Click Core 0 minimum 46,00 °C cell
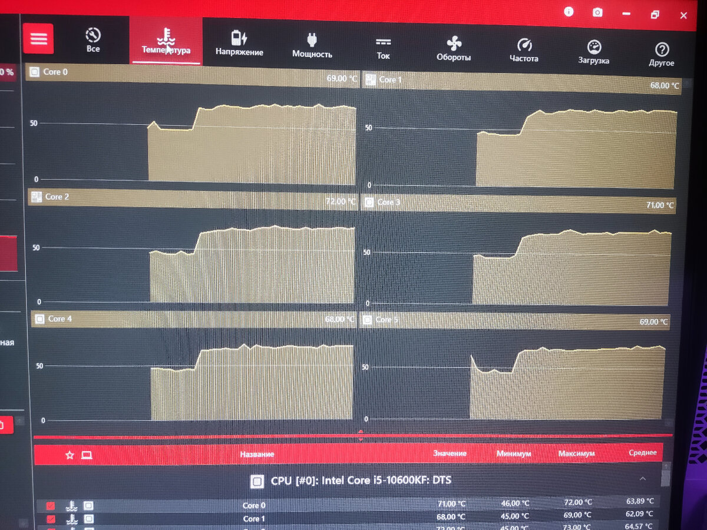This screenshot has width=707, height=530. click(514, 503)
